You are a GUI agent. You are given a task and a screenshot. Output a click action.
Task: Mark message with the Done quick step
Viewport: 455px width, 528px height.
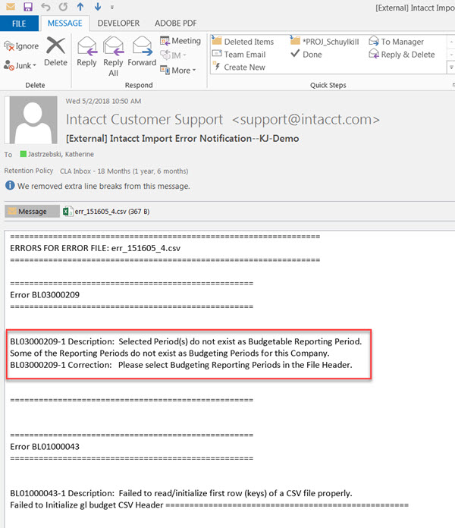pos(306,55)
